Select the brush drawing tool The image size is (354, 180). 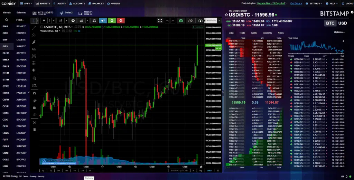tap(34, 42)
